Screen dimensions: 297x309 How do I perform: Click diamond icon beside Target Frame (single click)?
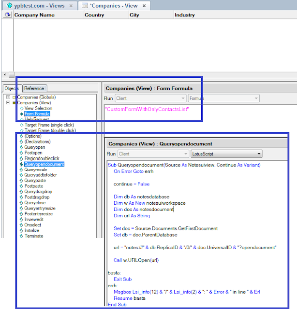click(x=21, y=125)
